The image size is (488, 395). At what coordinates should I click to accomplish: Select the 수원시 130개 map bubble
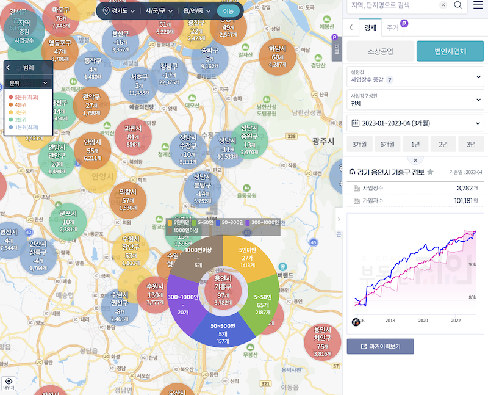click(155, 295)
